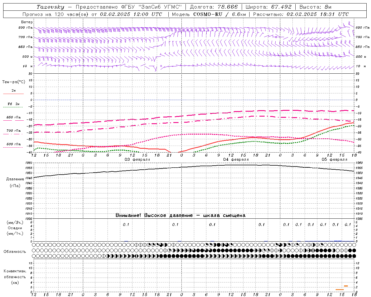Screen dimensions: 371x297
Task: Click the "Осадки" precipitation label
Action: [15, 228]
